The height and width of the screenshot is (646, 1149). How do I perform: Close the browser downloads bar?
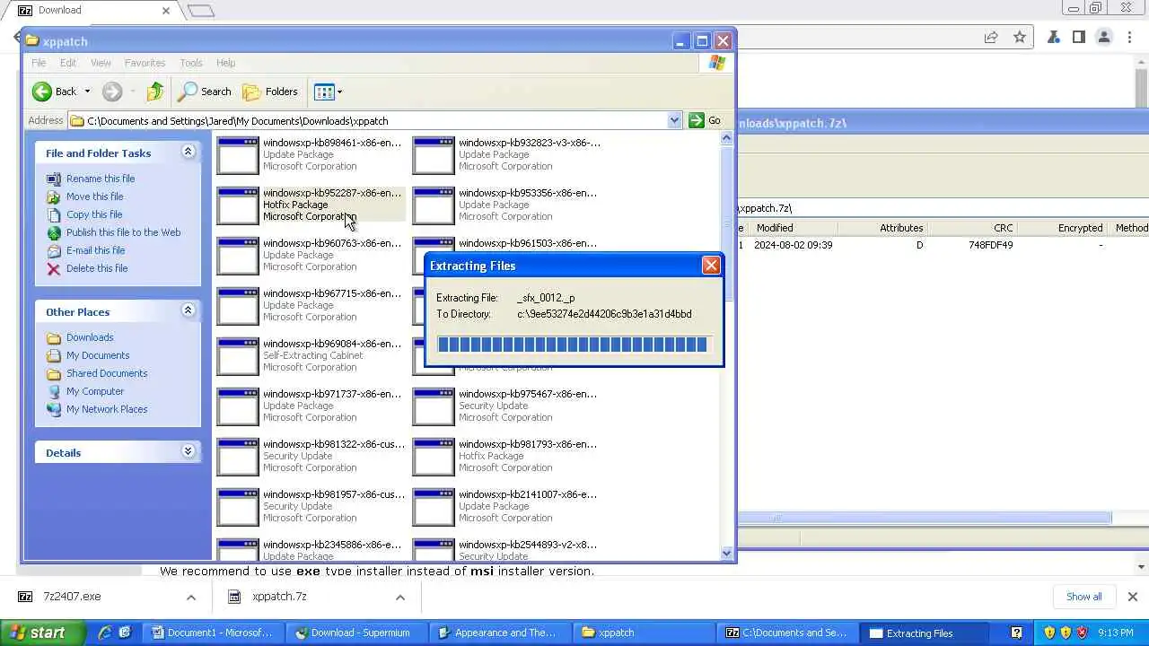pos(1132,597)
